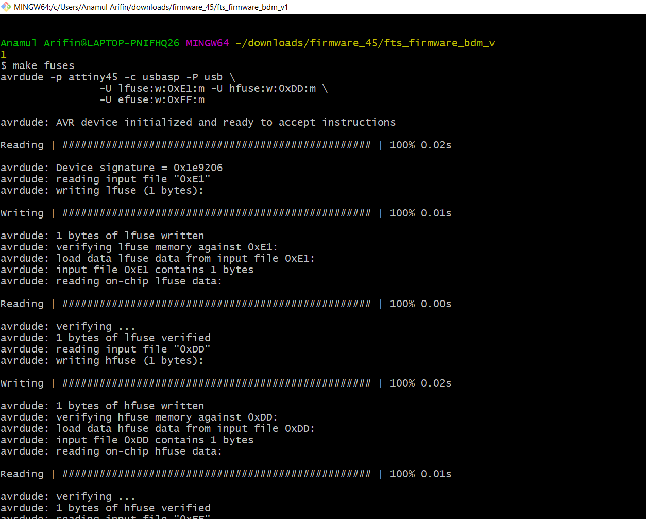Click the first Reading progress bar at 0.02s
Screen dimensions: 646x519
coord(226,145)
